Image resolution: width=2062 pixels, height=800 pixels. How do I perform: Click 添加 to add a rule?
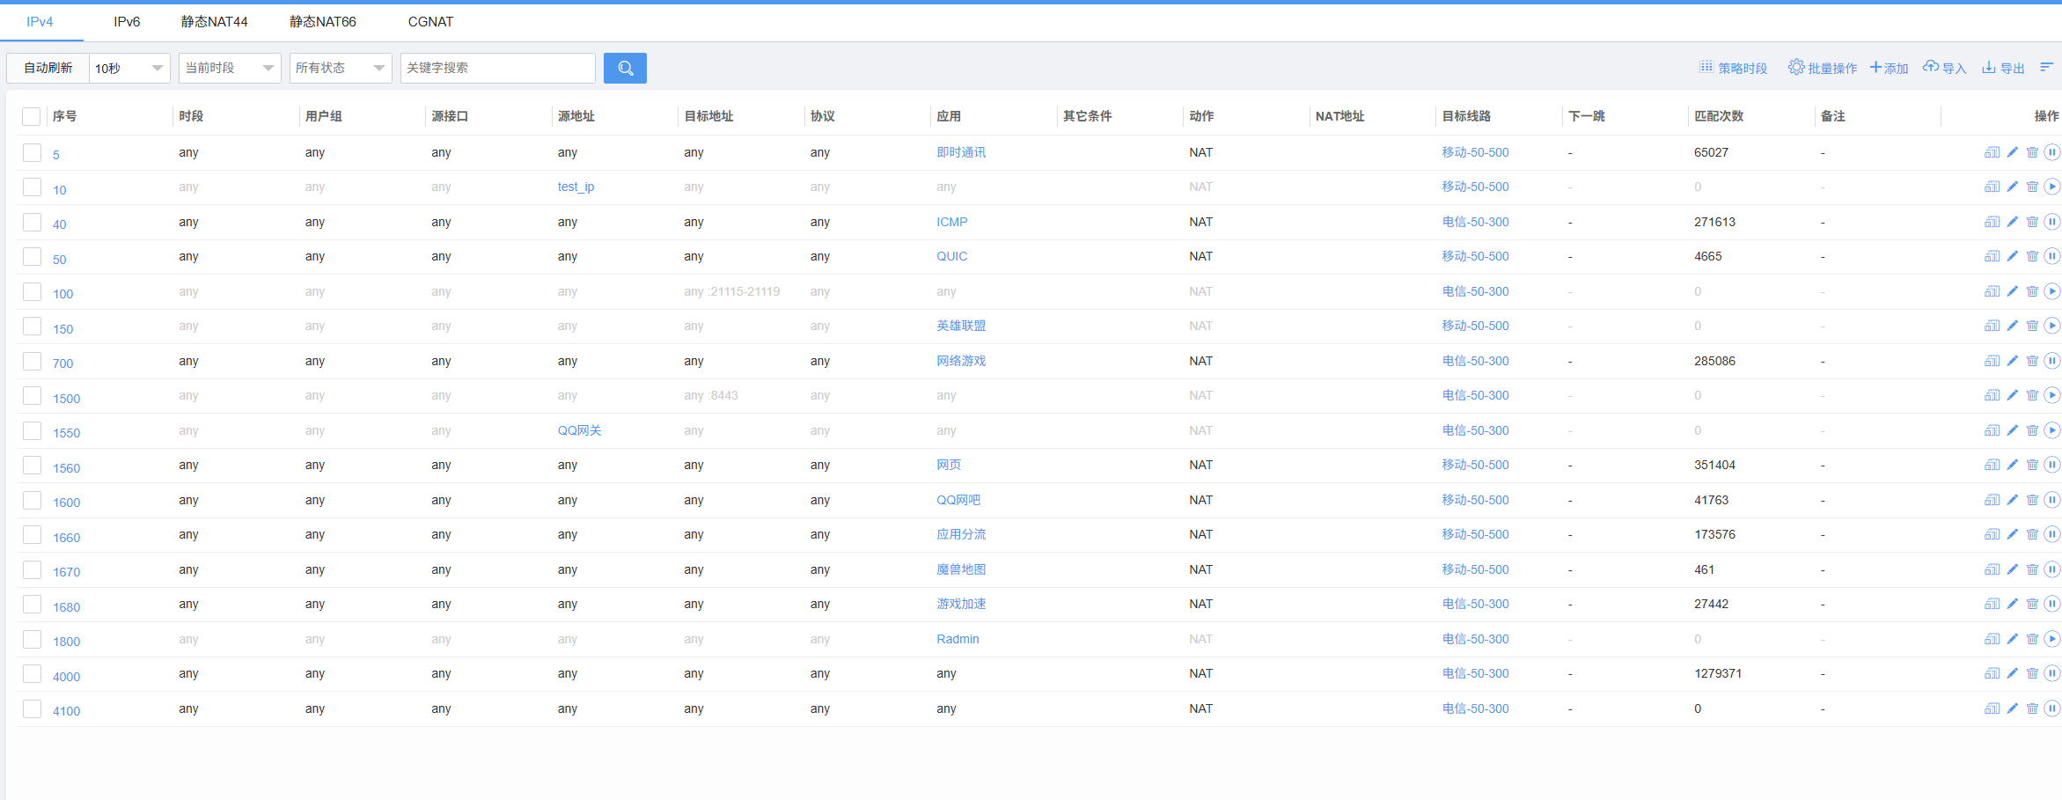tap(1889, 68)
